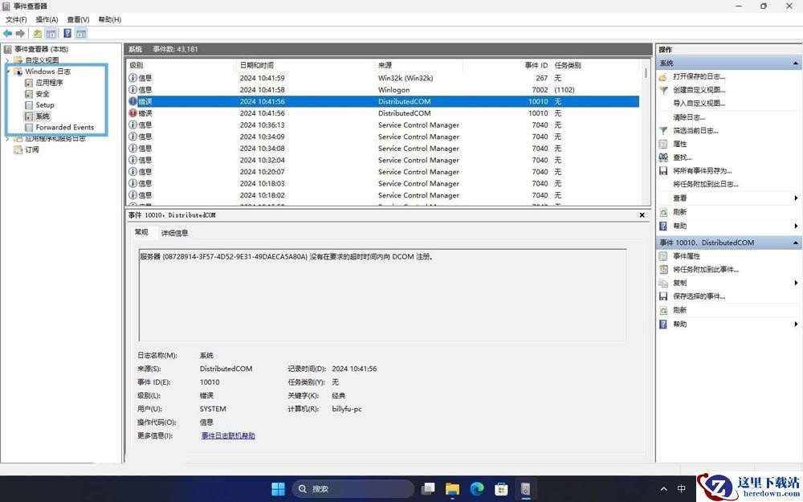Click the Back arrow toolbar icon

pos(8,33)
